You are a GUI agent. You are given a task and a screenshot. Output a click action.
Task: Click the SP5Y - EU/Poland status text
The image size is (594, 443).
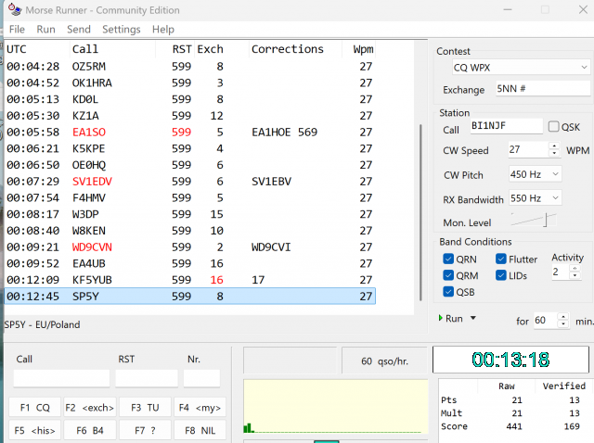point(42,324)
